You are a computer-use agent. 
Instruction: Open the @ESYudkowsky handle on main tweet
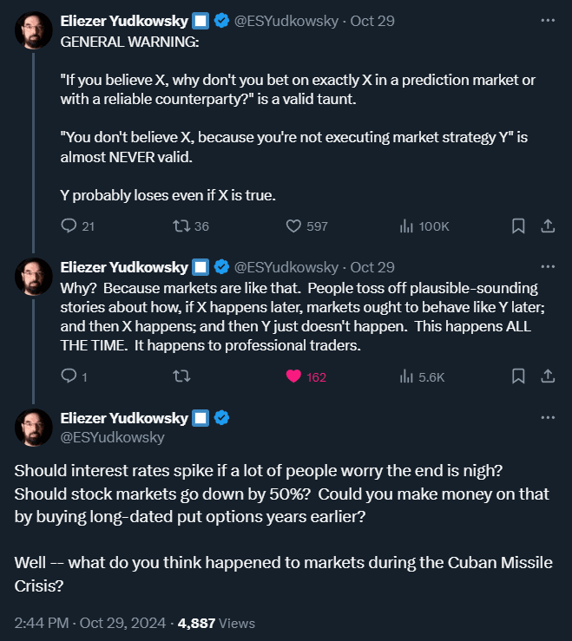click(x=113, y=437)
